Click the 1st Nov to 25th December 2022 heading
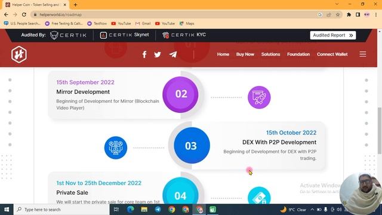 (98, 183)
